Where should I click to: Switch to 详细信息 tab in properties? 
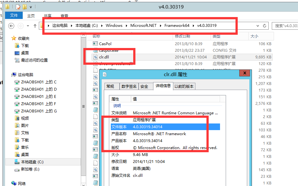pyautogui.click(x=163, y=86)
